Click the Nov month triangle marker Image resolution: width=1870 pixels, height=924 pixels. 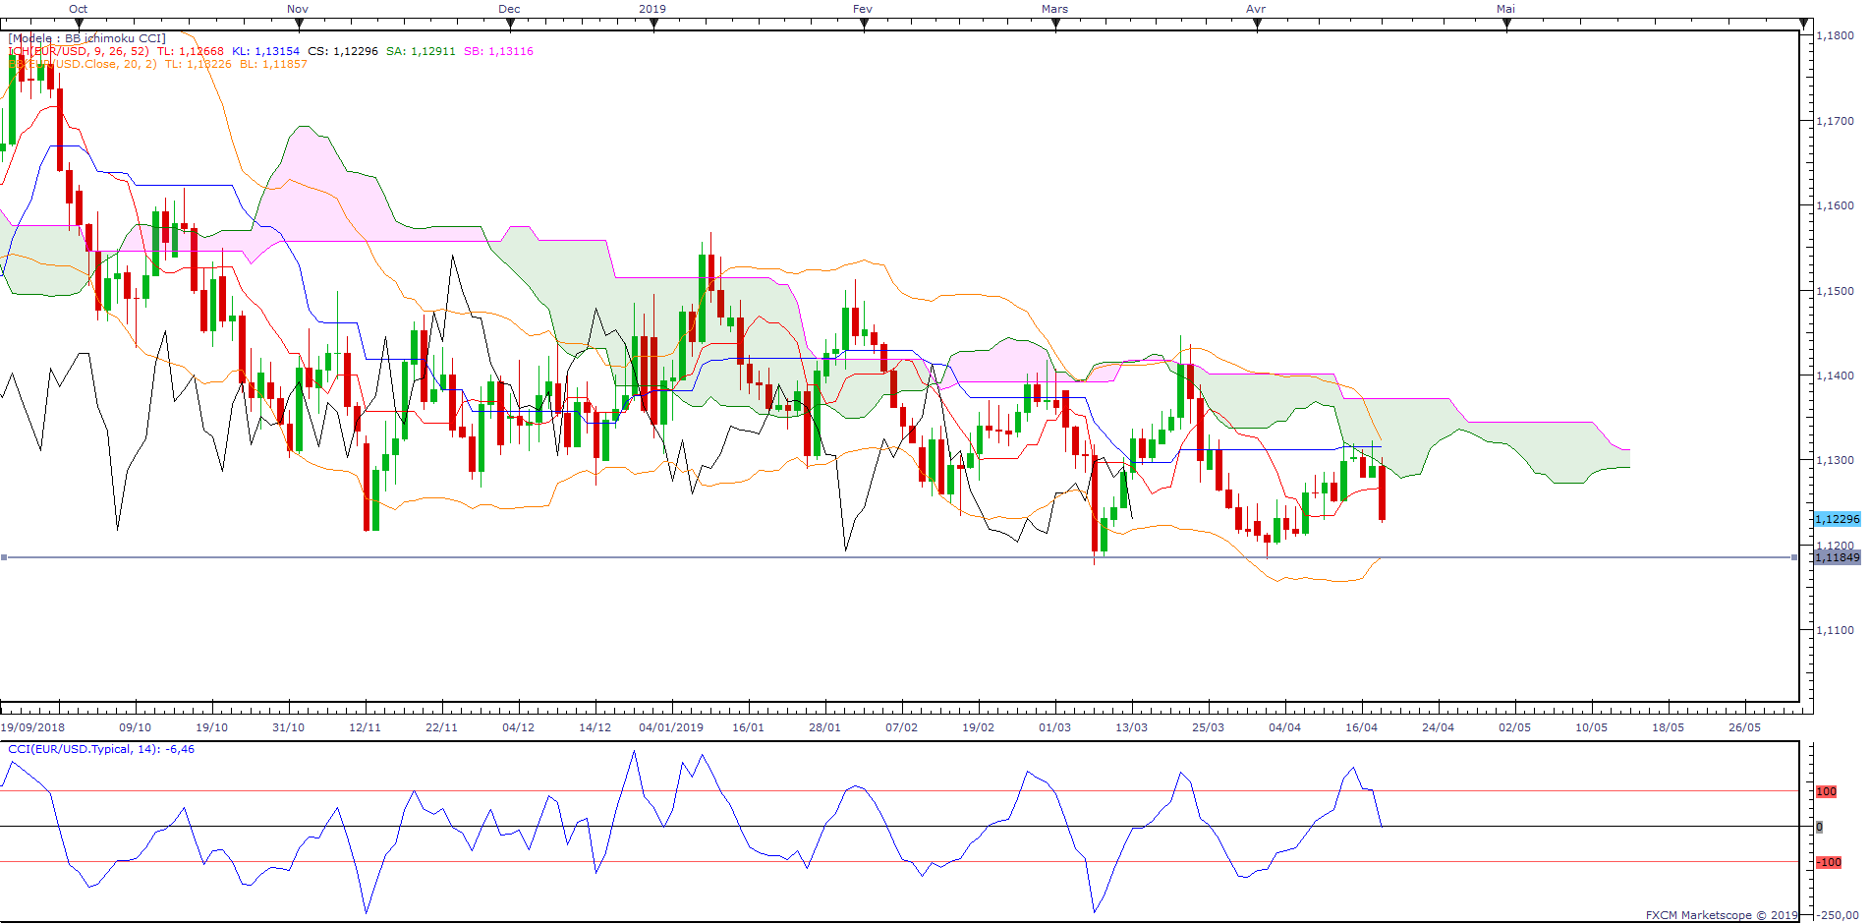click(297, 24)
